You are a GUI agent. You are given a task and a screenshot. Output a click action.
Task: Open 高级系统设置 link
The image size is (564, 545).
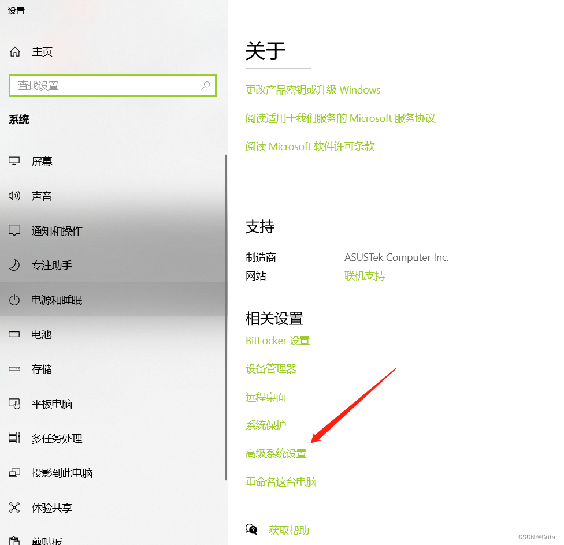[x=276, y=454]
